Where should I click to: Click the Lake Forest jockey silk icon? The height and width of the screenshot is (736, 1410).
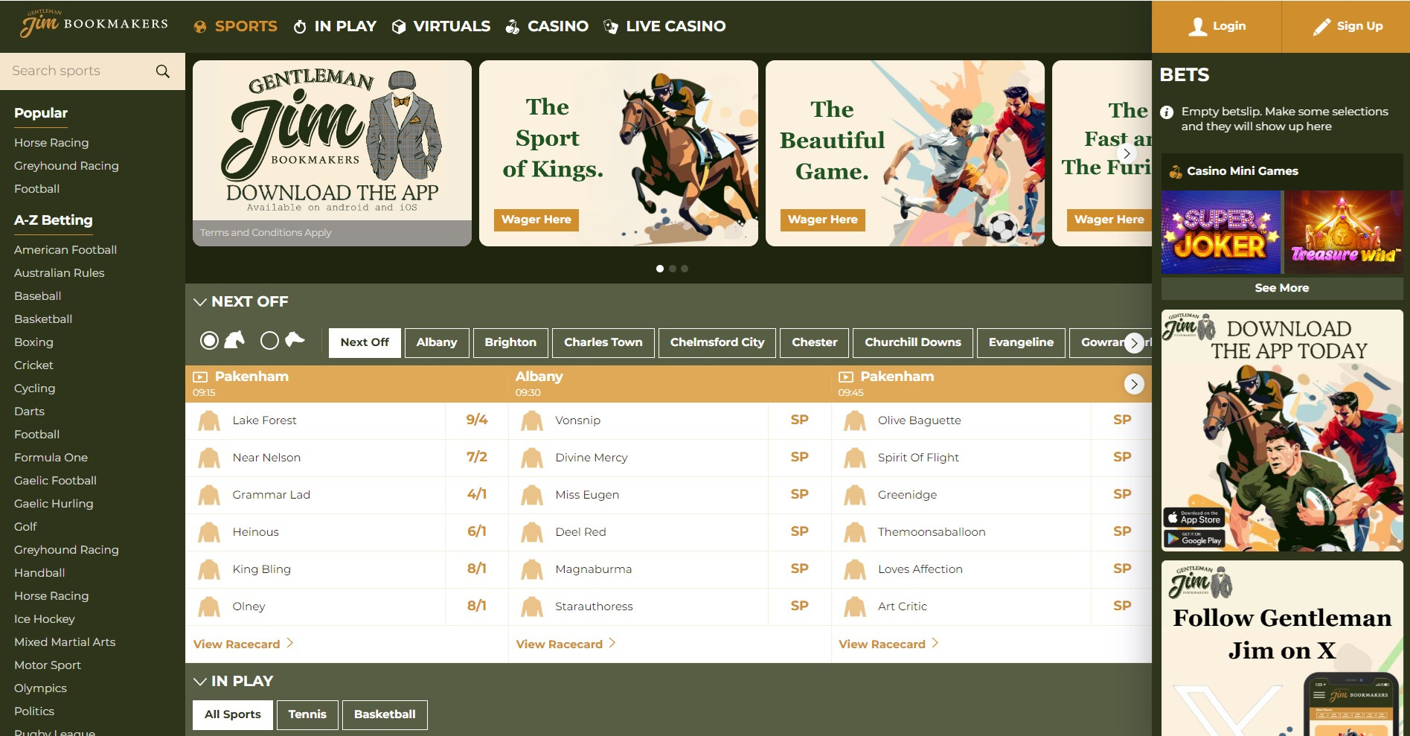coord(209,420)
